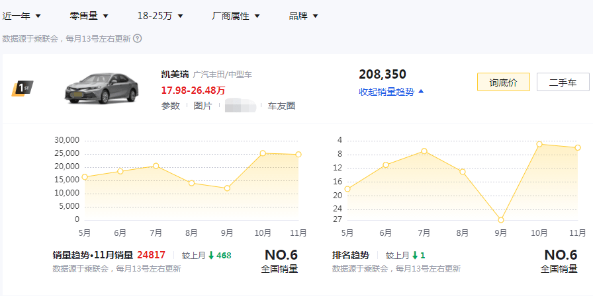
Task: Click the 询底价 button
Action: [504, 83]
